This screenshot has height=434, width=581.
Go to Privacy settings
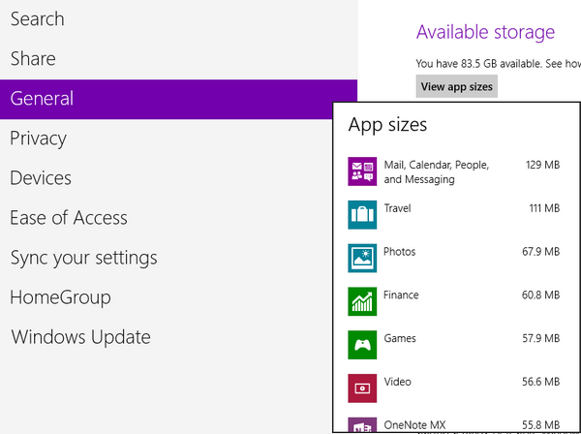(x=166, y=139)
